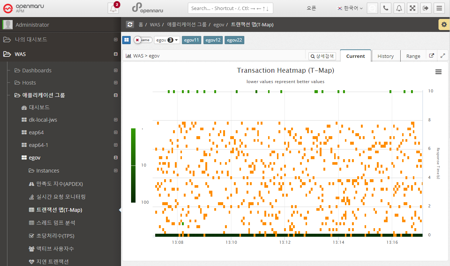Open the 한국어 language dropdown

pos(349,8)
